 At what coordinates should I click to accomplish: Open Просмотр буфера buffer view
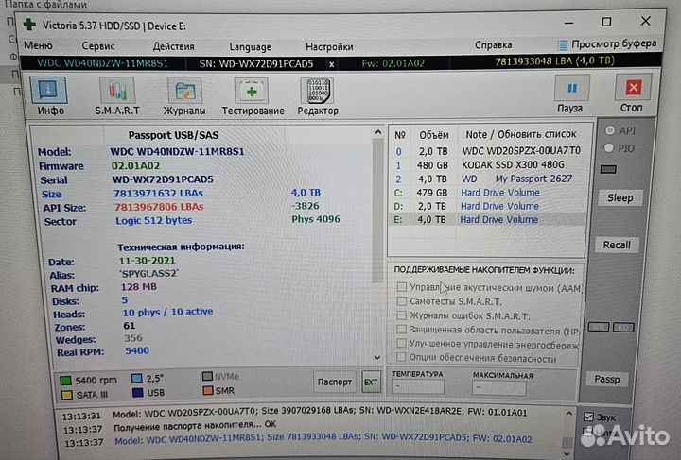point(606,44)
